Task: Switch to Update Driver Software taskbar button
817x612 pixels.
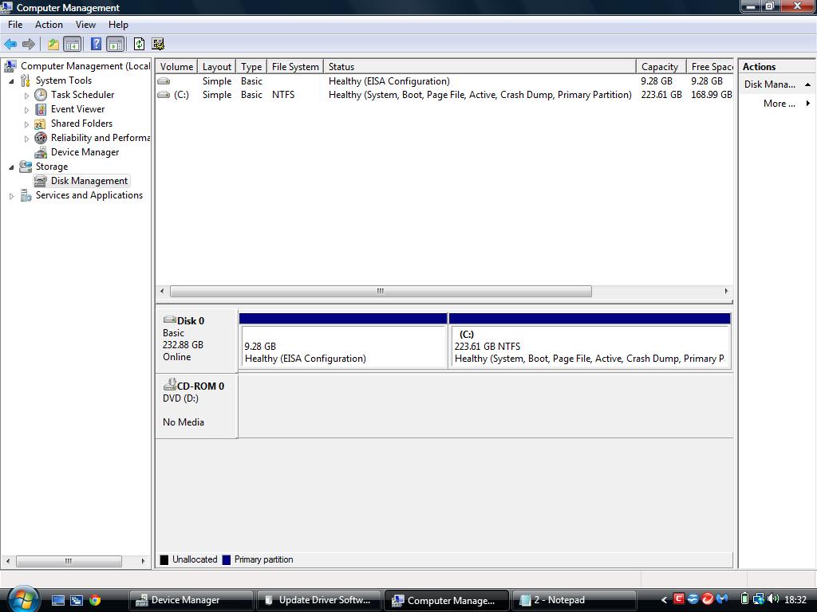Action: coord(319,600)
